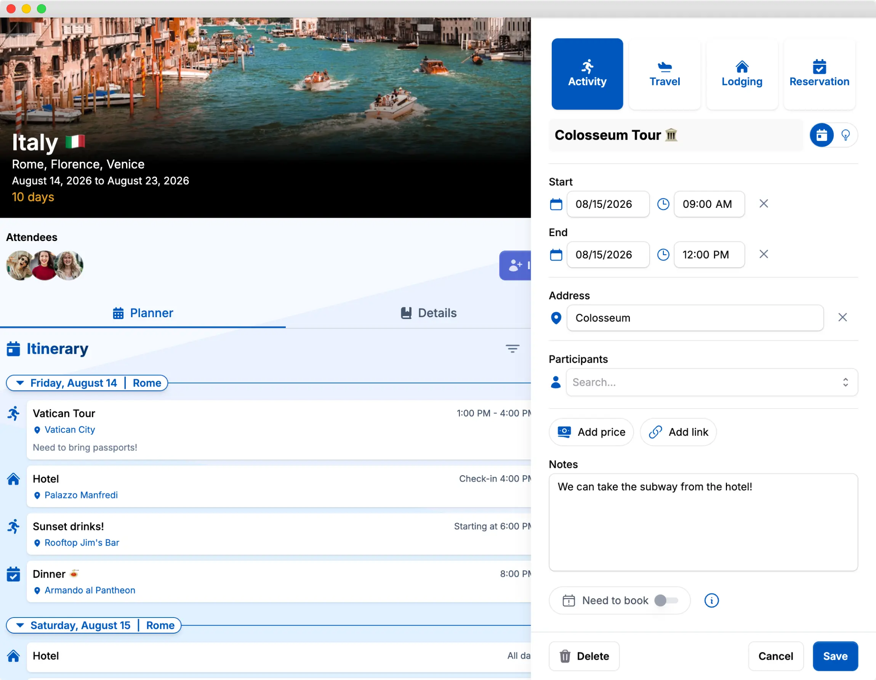Open Vatican City location link
The image size is (876, 680).
70,429
